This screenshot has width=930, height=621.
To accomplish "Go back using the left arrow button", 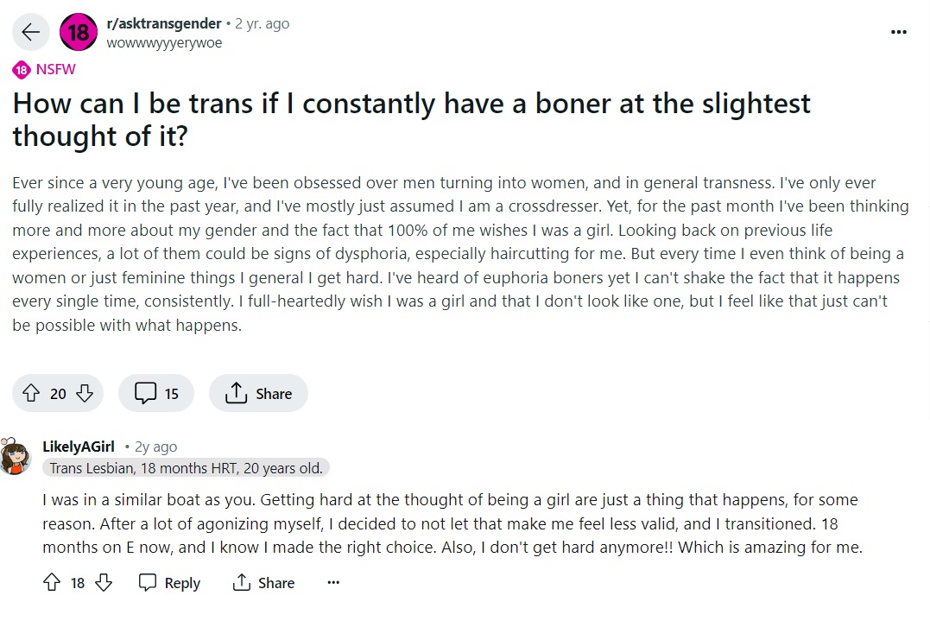I will click(x=31, y=32).
